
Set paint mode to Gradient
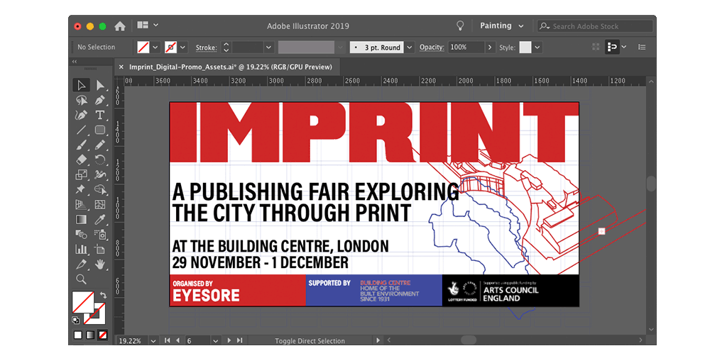pos(90,335)
